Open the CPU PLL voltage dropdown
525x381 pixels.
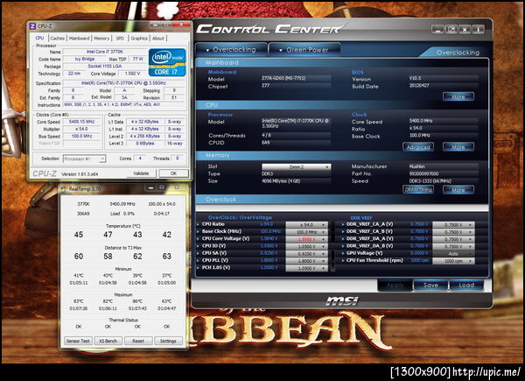[x=306, y=261]
